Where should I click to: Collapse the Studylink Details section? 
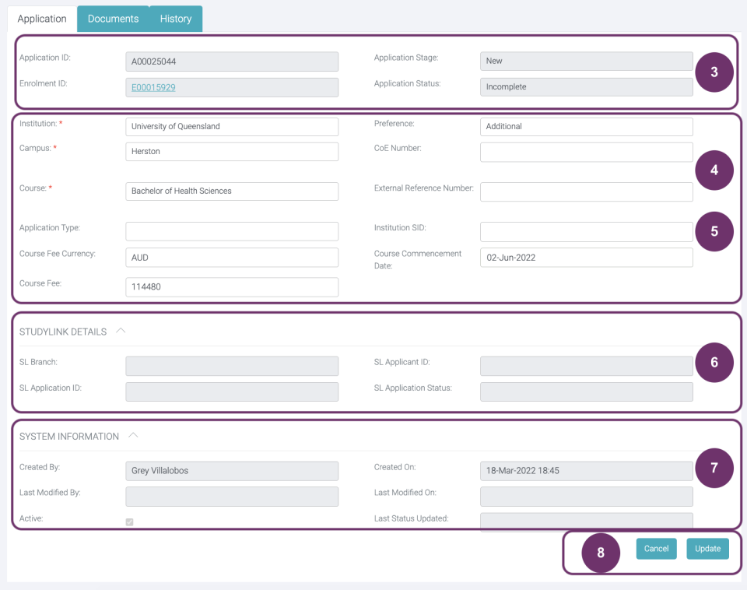pyautogui.click(x=121, y=330)
